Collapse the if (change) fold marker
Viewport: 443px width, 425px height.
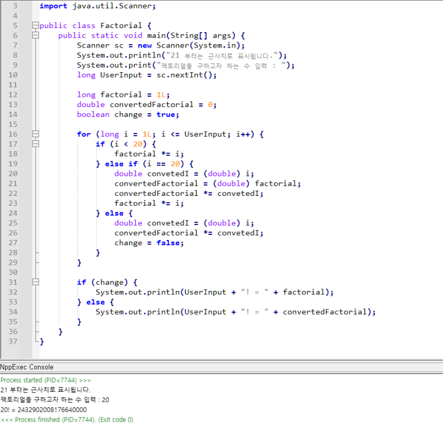tap(36, 282)
